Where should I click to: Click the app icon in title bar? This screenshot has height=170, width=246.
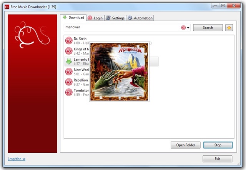coord(7,7)
